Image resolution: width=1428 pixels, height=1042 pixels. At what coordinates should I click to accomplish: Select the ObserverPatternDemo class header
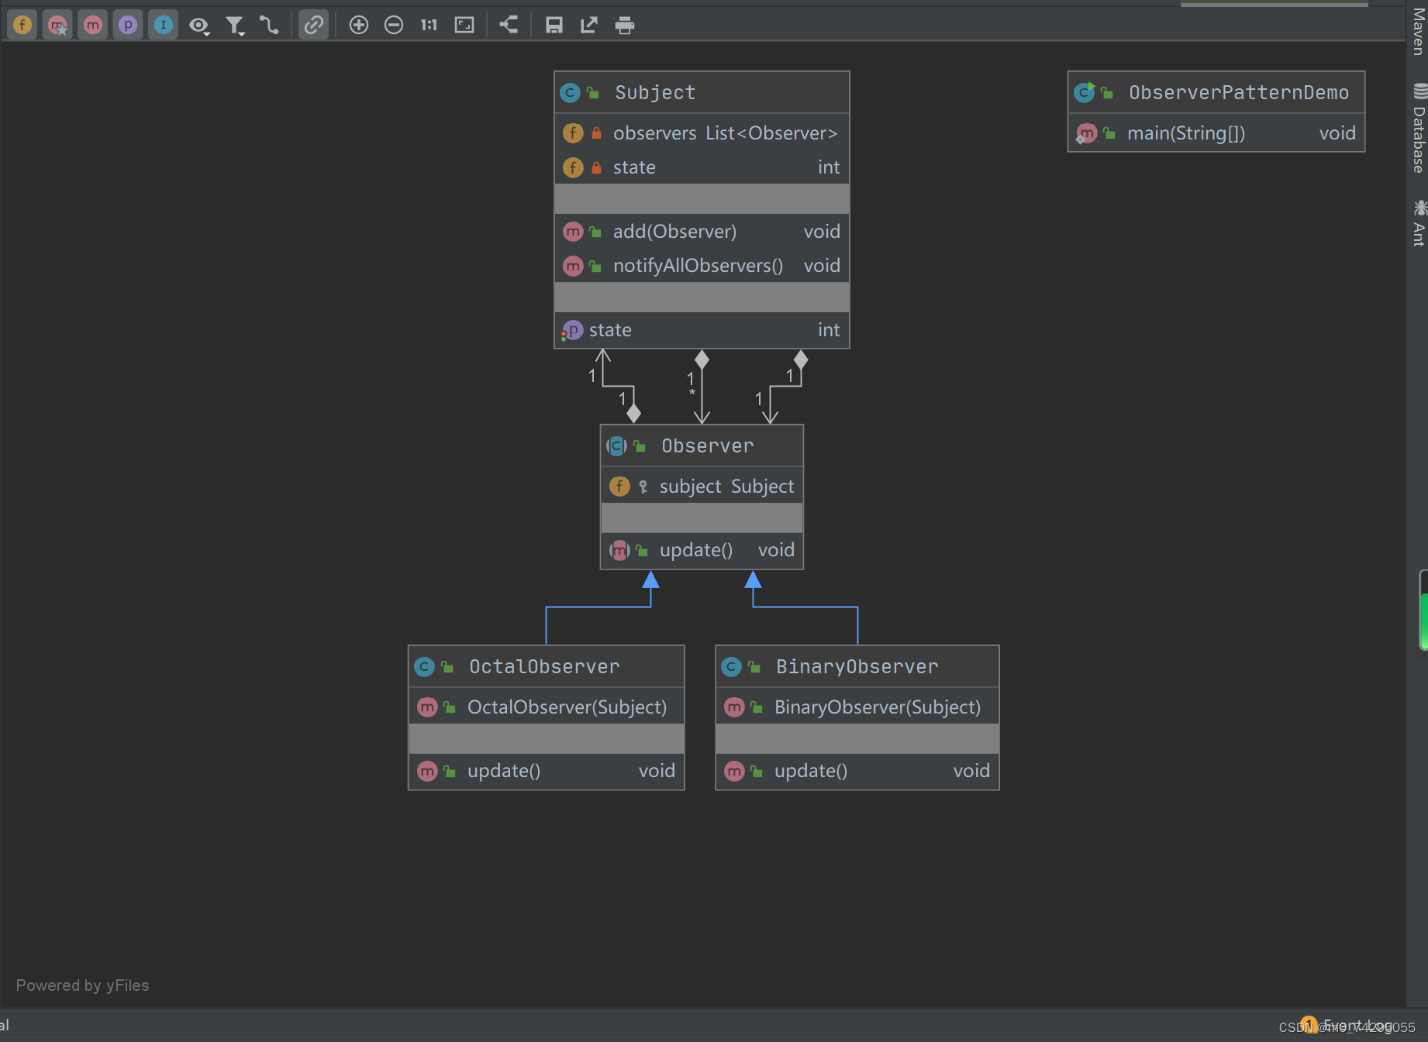(1216, 93)
